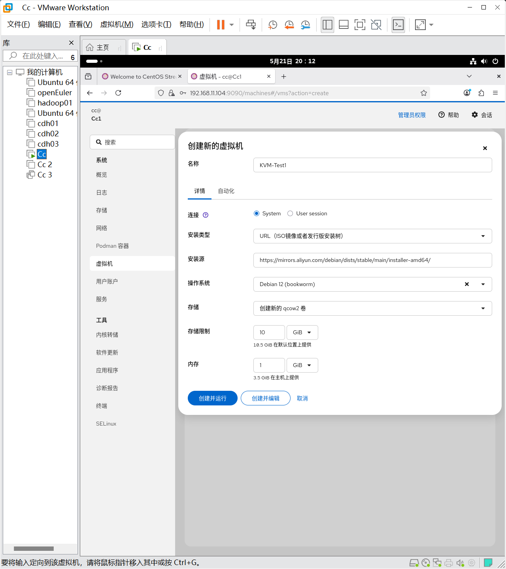
Task: Select hadoop01 in the library tree
Action: tap(55, 103)
